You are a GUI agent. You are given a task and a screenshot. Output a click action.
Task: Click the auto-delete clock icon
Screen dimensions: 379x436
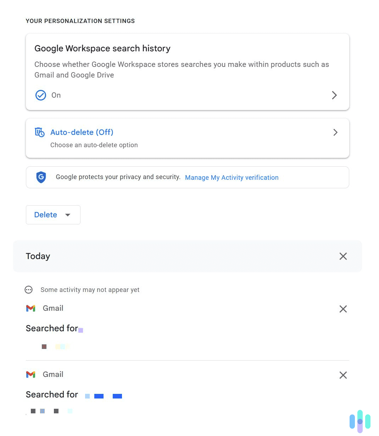click(40, 132)
